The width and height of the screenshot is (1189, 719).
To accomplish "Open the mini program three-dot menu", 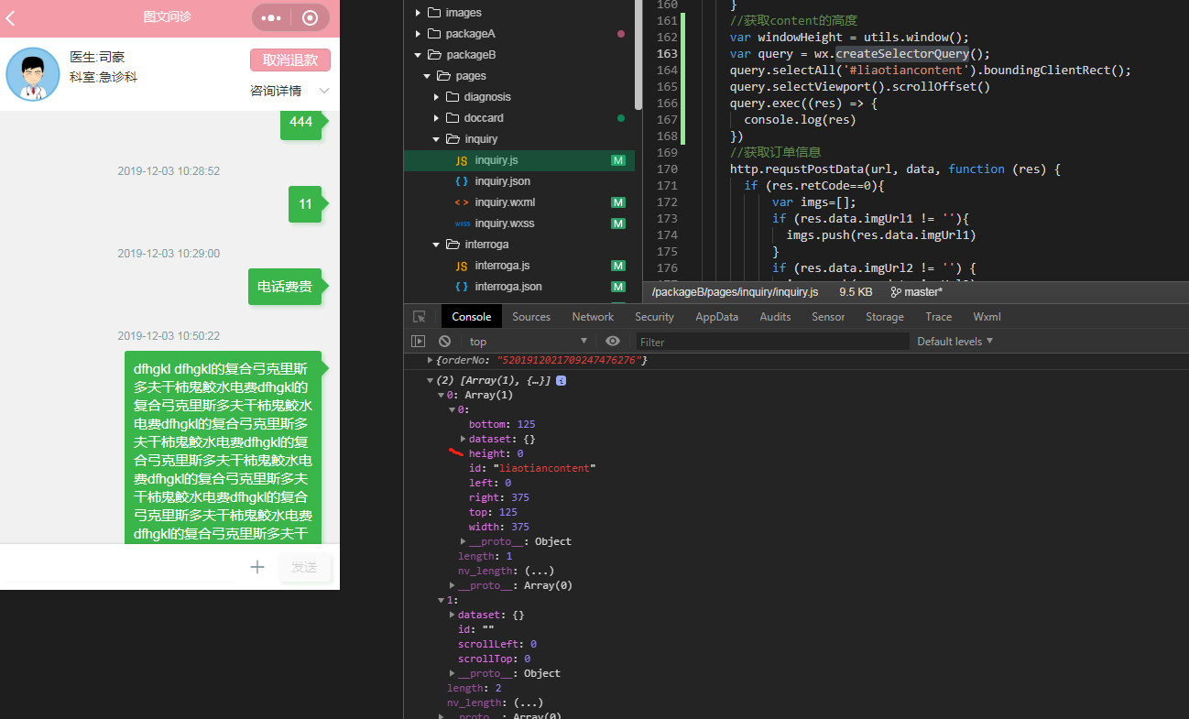I will click(271, 17).
